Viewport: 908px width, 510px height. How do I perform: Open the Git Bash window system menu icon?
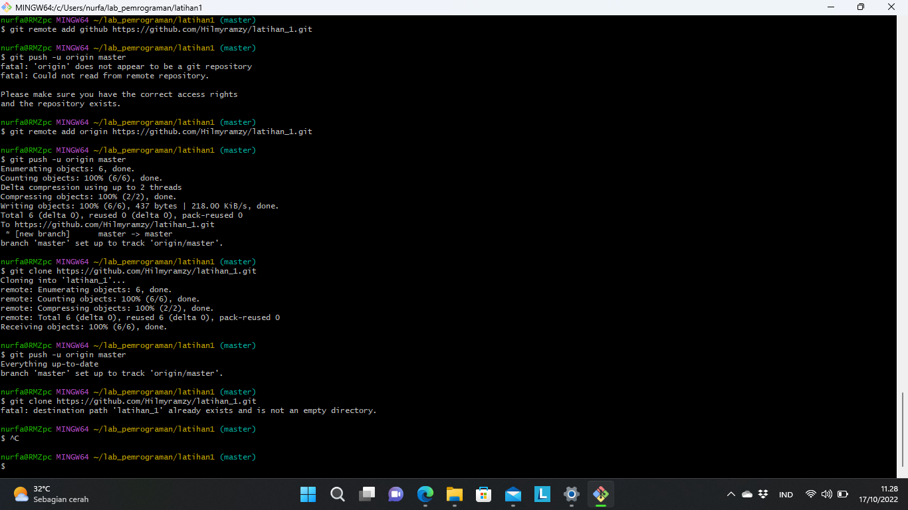point(7,7)
